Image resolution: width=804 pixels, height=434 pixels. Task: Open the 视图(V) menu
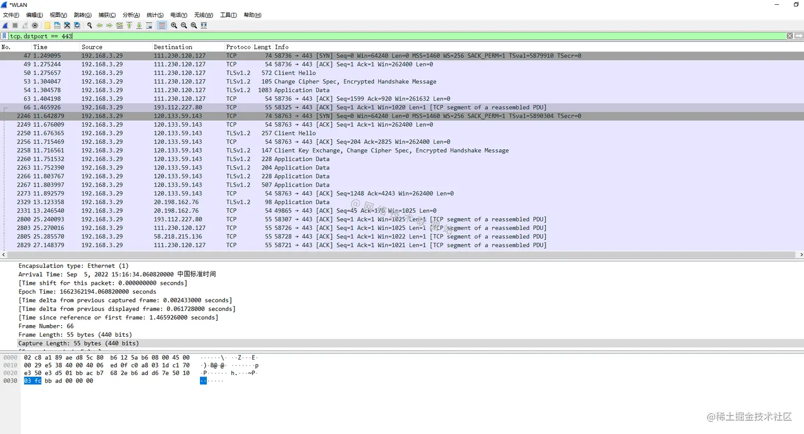pos(58,15)
